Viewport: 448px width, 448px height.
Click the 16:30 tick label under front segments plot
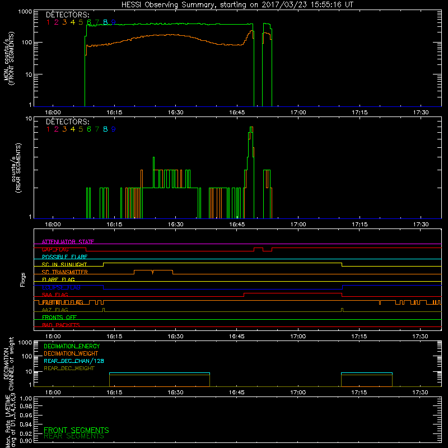[175, 113]
